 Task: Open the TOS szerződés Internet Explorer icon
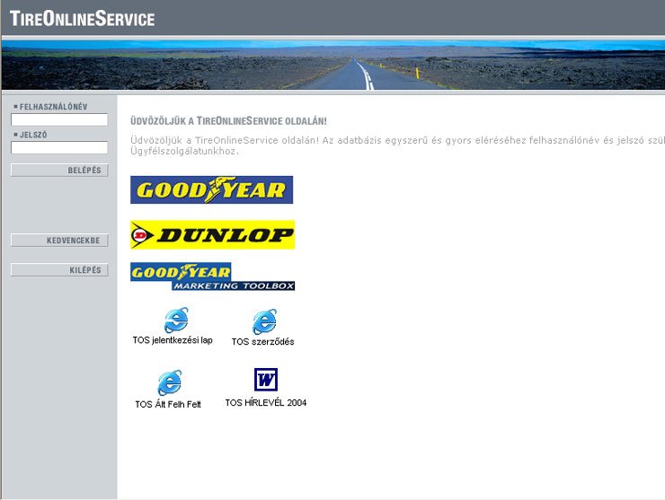[264, 321]
